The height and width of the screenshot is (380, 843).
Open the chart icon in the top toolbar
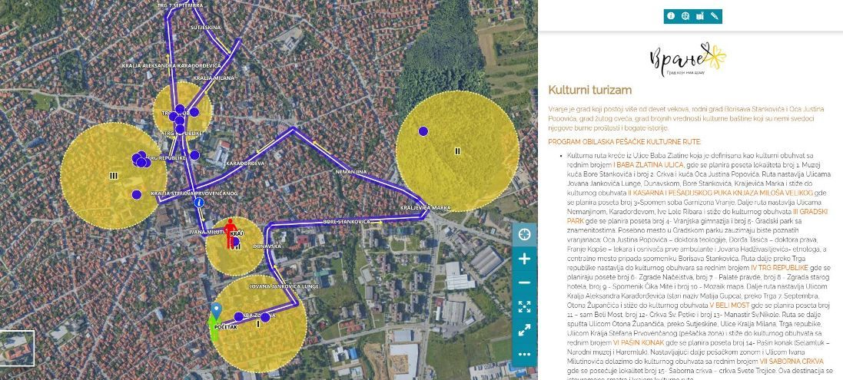tap(700, 15)
